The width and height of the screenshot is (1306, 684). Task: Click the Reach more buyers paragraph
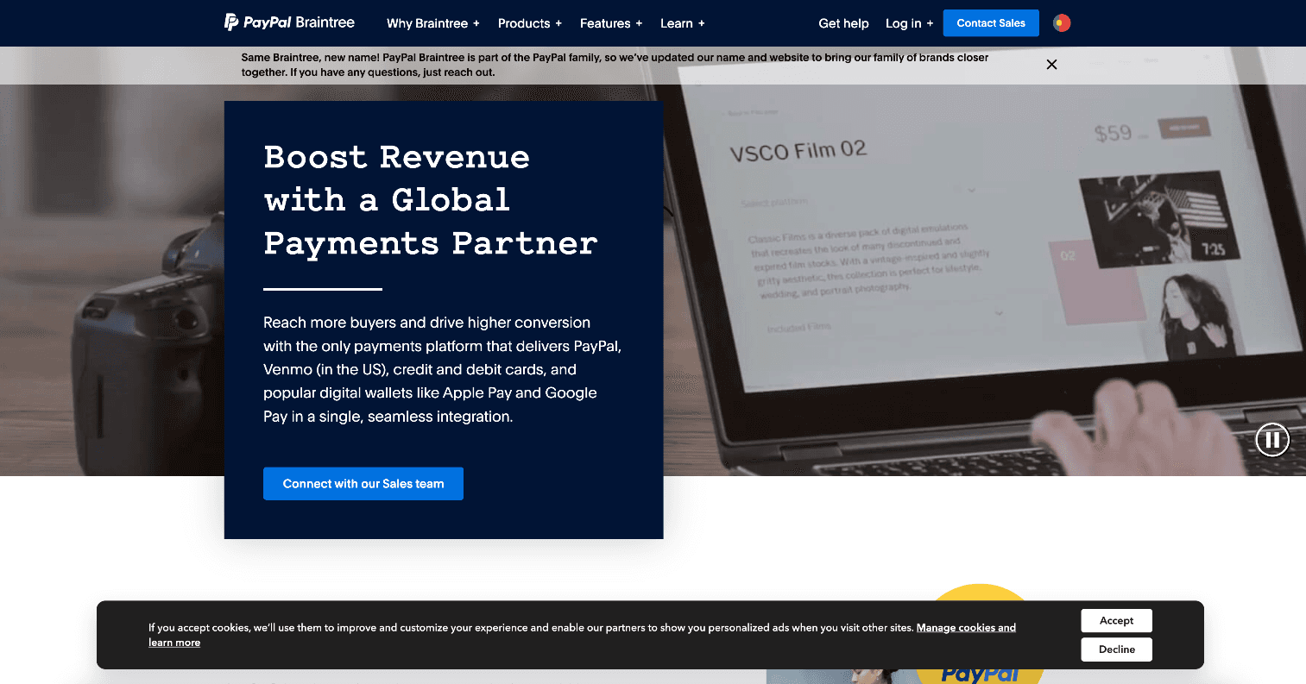coord(442,369)
